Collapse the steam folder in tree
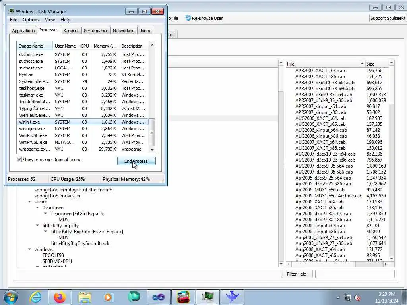407x305 pixels. coord(29,201)
